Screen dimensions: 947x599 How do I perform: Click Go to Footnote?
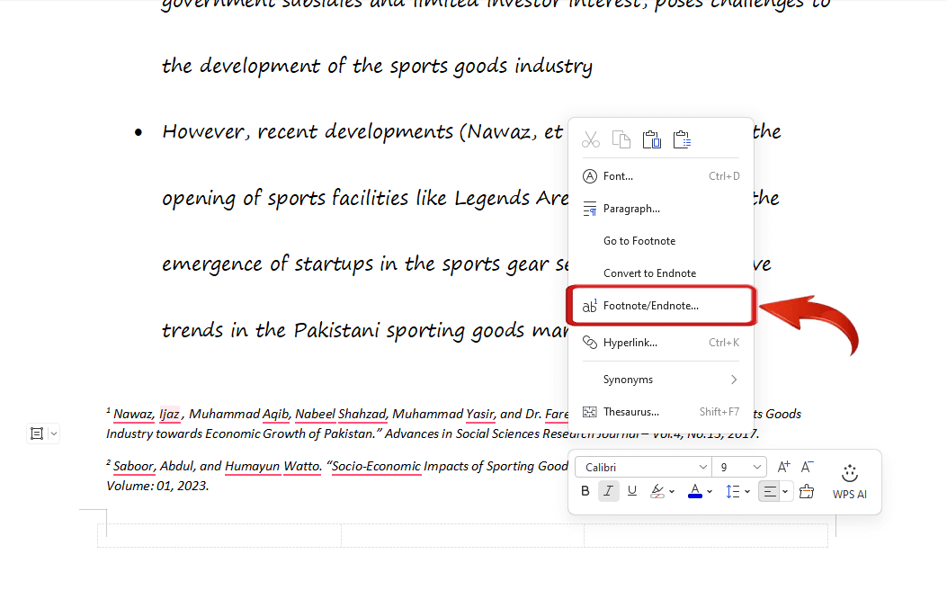pos(639,241)
